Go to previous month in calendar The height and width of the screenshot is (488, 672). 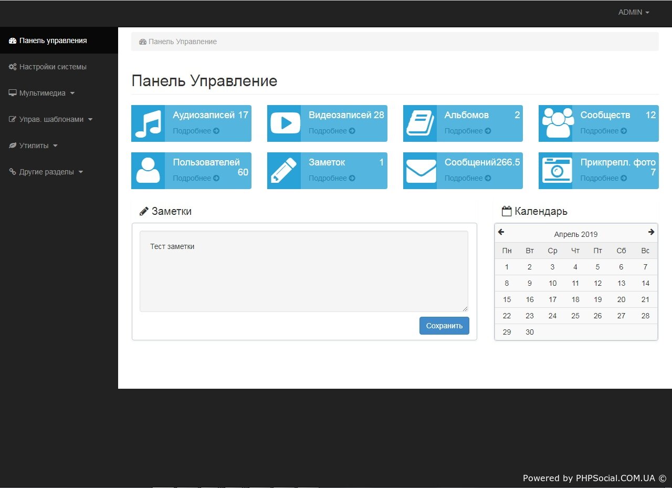(501, 232)
